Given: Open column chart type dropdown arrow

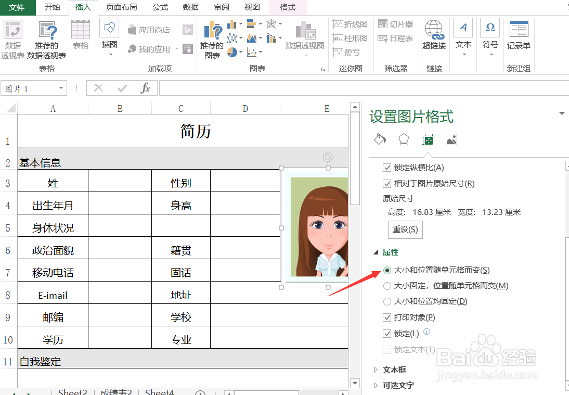Looking at the screenshot, I should click(x=241, y=24).
